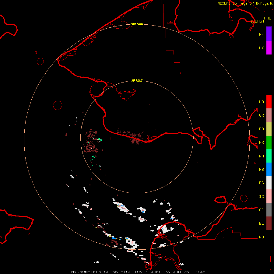Click the UK magenta legend swatch
The height and width of the screenshot is (274, 274).
pyautogui.click(x=269, y=48)
